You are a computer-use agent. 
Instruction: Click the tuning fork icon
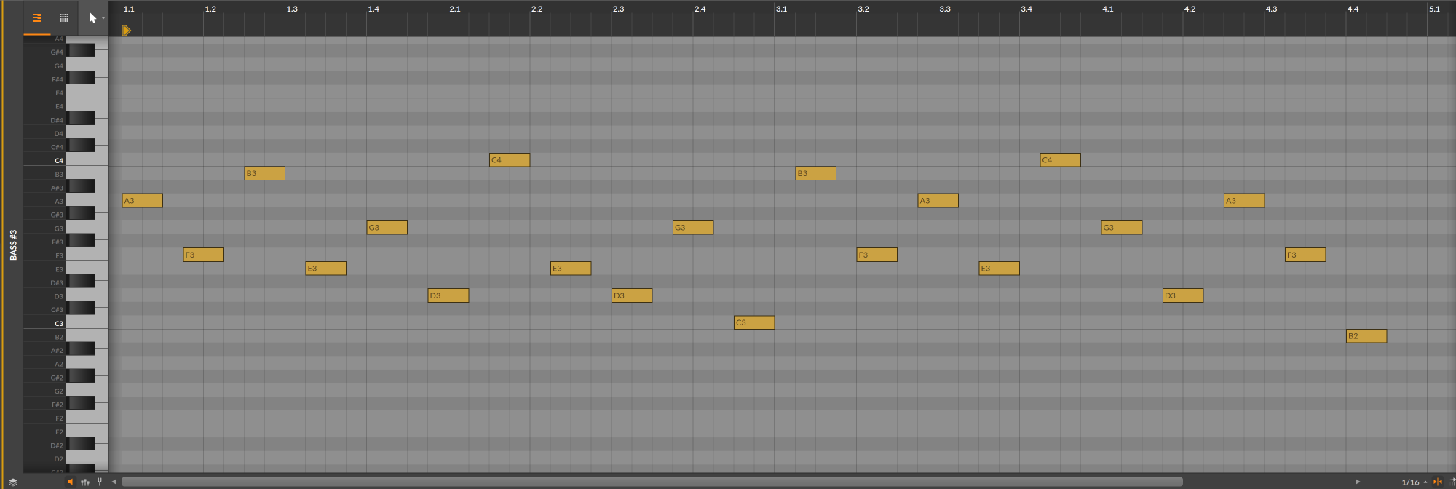[x=100, y=482]
